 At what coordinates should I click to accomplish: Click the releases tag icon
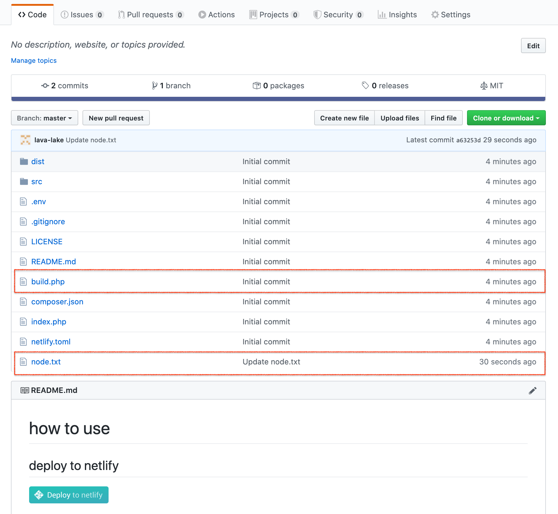(x=365, y=86)
